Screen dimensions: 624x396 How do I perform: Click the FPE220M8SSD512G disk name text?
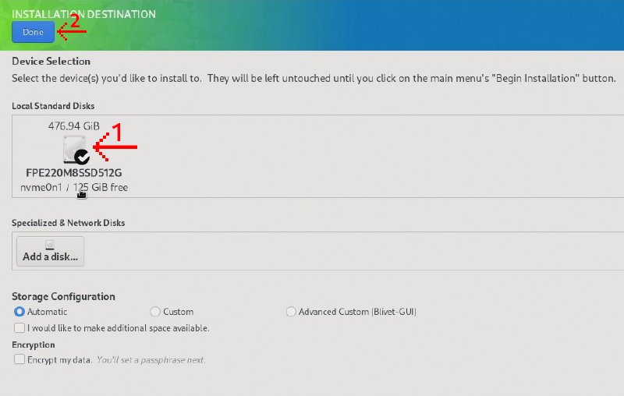[74, 173]
